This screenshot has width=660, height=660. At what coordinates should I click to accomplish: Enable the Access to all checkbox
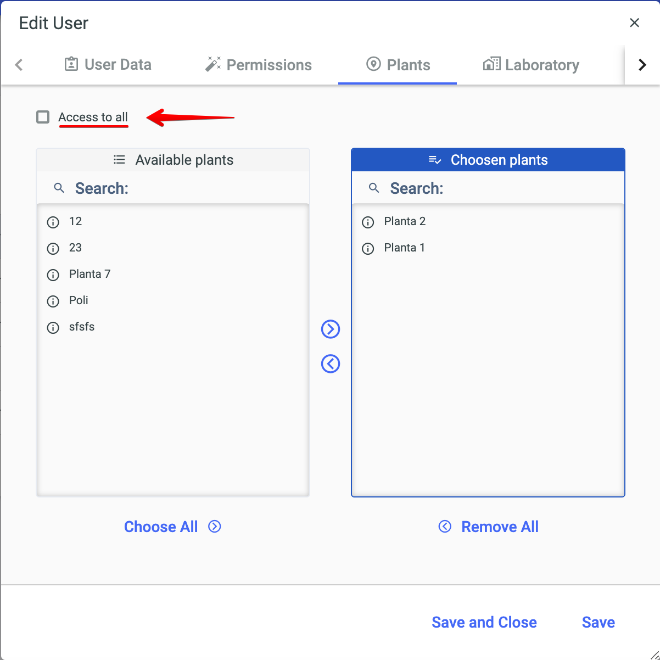pos(43,117)
